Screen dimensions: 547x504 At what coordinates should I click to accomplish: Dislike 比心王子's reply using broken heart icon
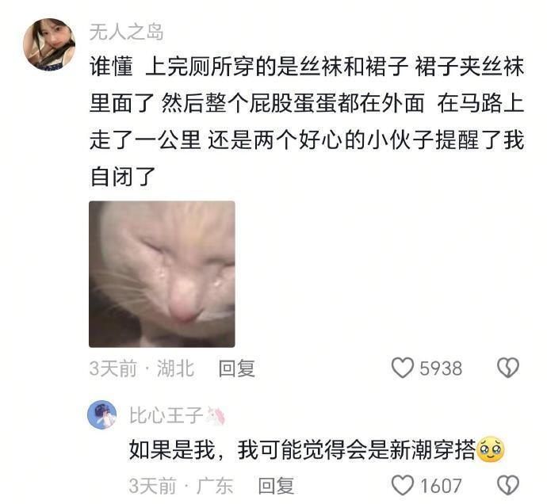(x=508, y=485)
